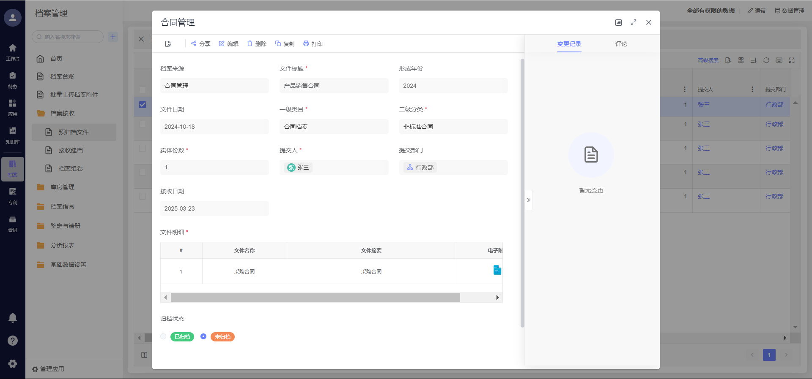Switch to the 变更记录 tab

click(569, 44)
